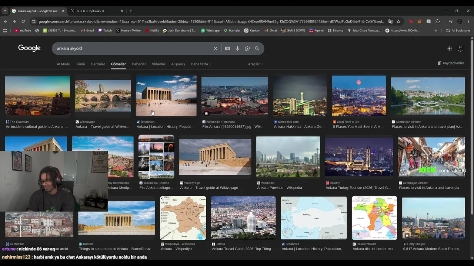
Task: Open Barcelo Things to see in Ankara image
Action: (x=117, y=219)
